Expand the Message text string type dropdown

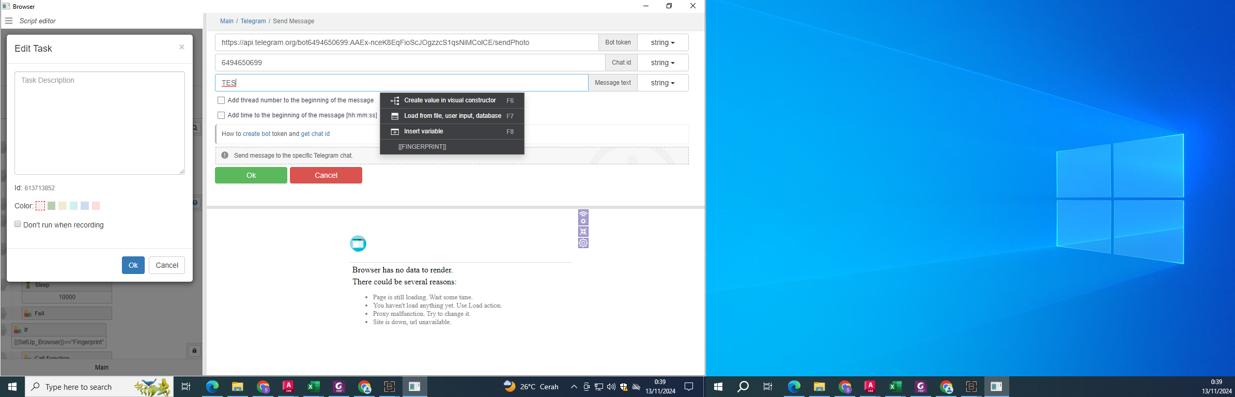(x=662, y=83)
